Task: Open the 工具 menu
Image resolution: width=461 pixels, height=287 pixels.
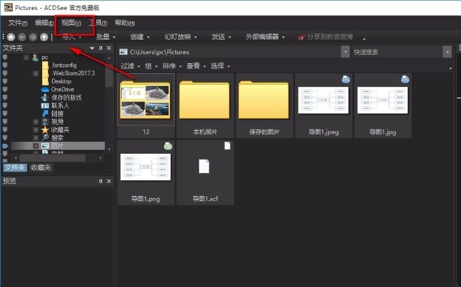Action: coord(98,23)
